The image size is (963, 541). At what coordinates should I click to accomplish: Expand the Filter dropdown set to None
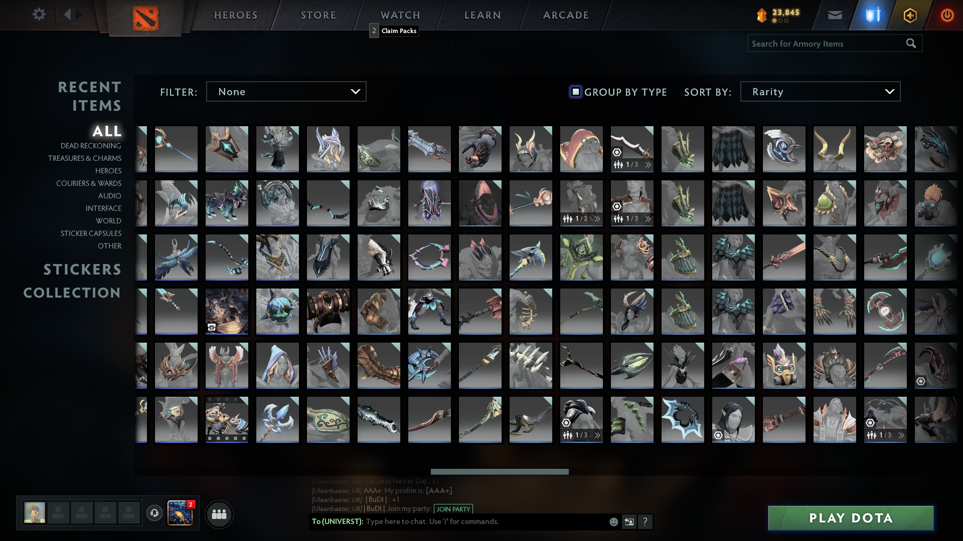286,92
